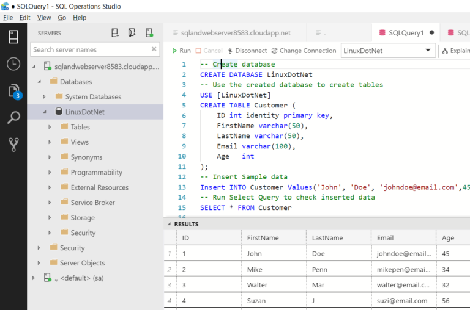Clear the server search box X

click(154, 49)
